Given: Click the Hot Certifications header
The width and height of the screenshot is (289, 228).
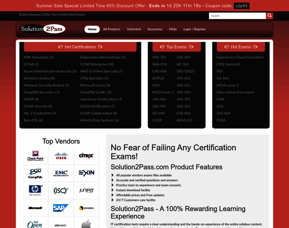Looking at the screenshot, I should (x=80, y=47).
